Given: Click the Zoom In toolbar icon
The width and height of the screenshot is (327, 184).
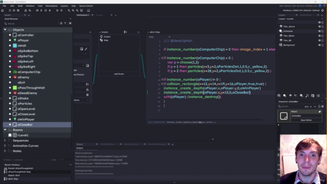Looking at the screenshot, I should click(x=77, y=10).
